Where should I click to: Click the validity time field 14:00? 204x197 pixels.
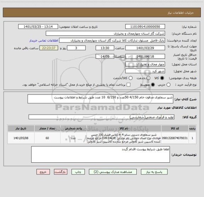tap(105, 56)
